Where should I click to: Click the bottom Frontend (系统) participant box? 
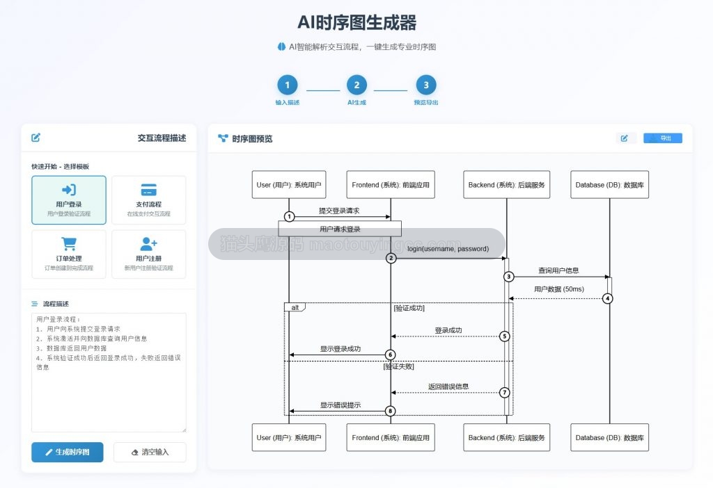pyautogui.click(x=391, y=438)
